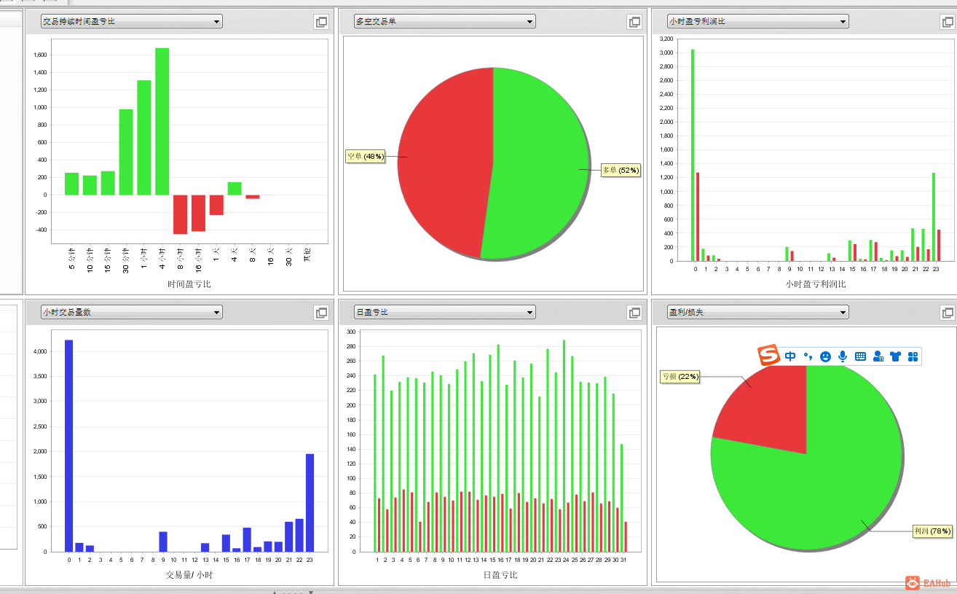The height and width of the screenshot is (594, 957).
Task: Click the red 16小时 duration bar
Action: (198, 213)
